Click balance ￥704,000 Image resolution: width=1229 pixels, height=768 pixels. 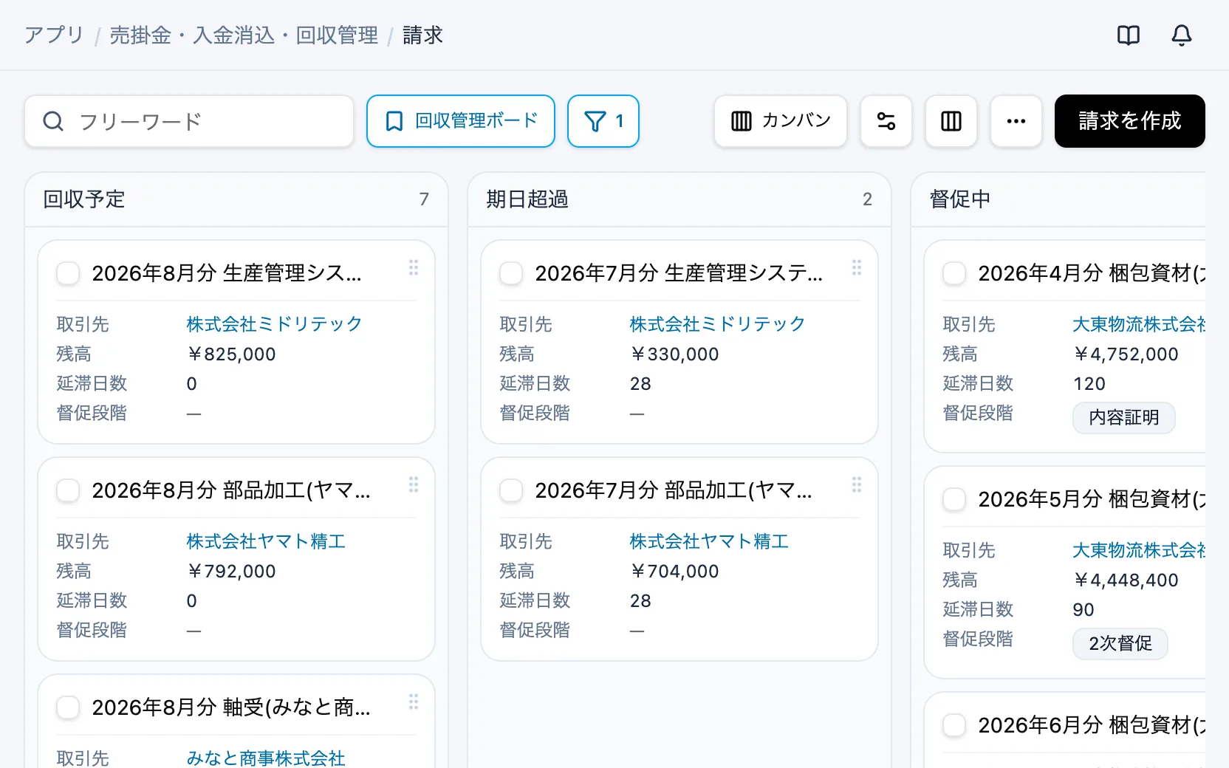[x=674, y=572]
